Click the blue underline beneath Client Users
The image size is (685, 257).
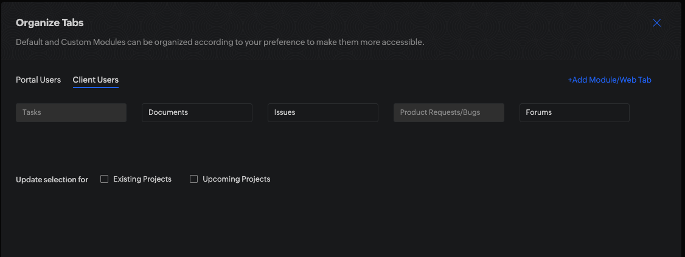tap(96, 87)
